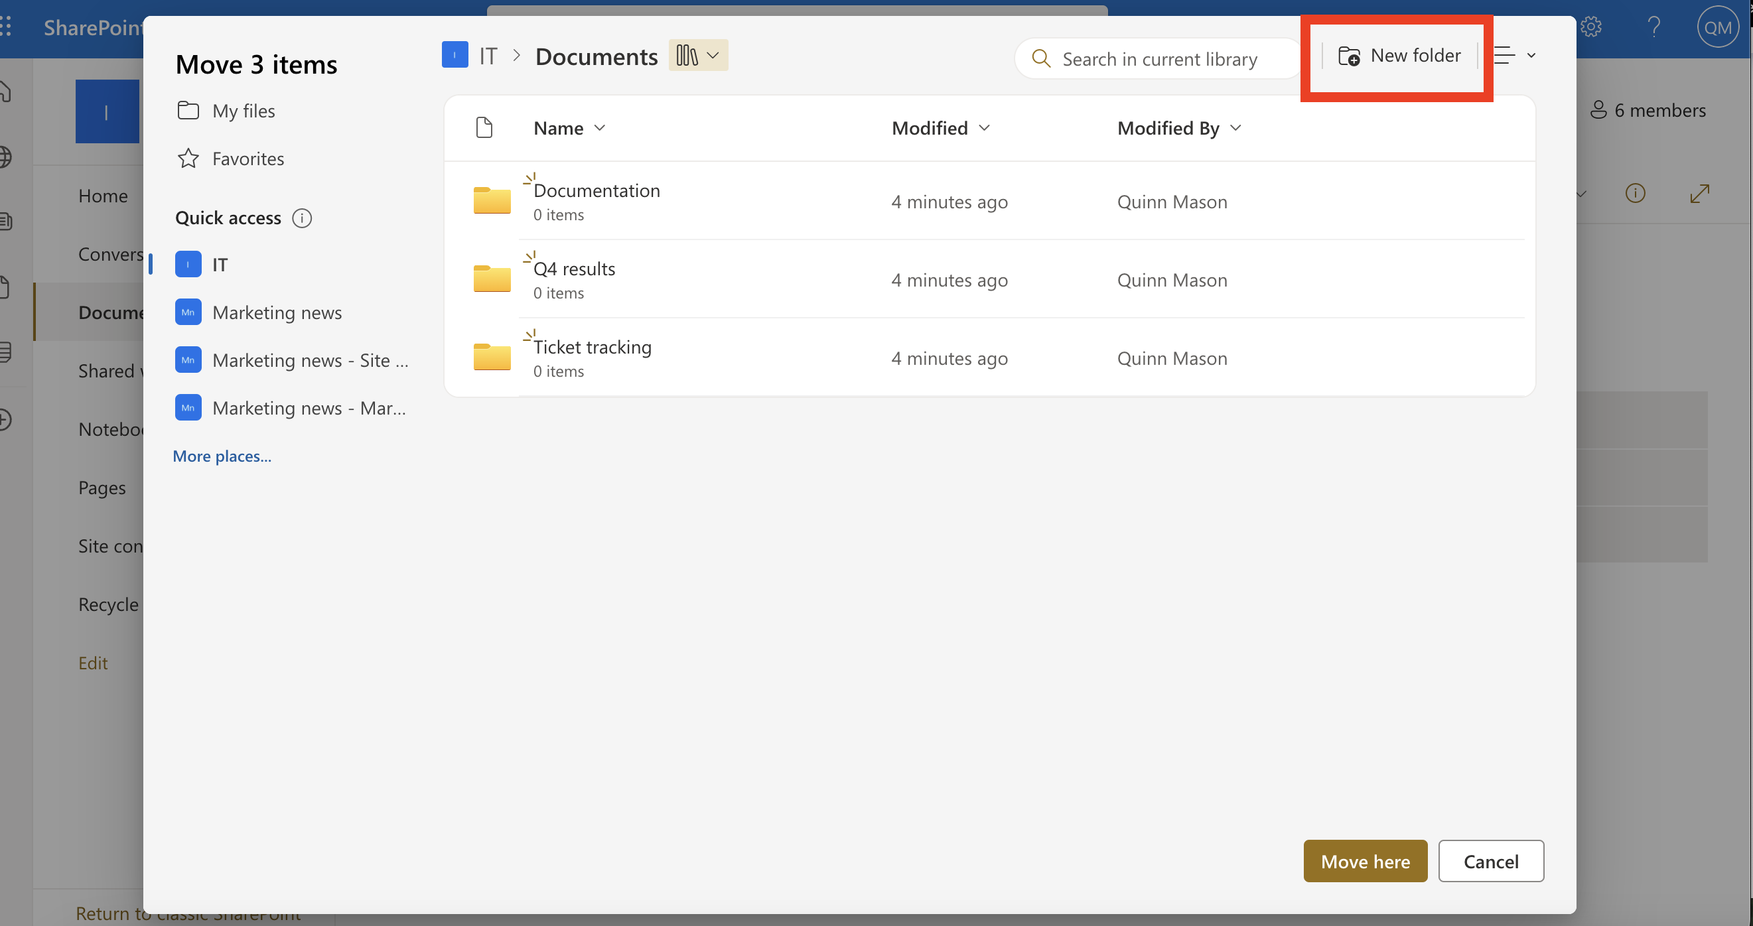Open Pages in site navigation

click(x=102, y=488)
